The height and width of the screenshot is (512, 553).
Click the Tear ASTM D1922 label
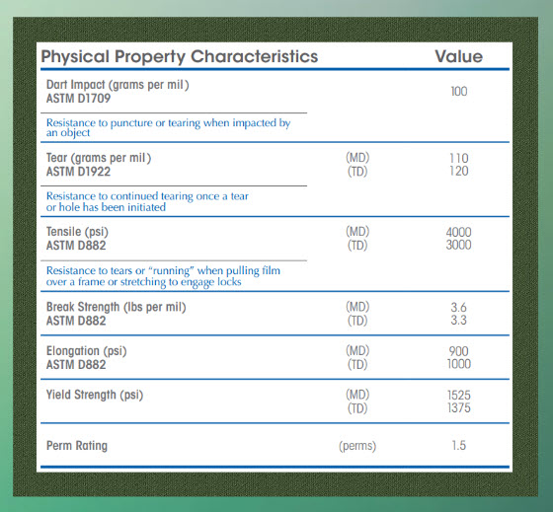[99, 165]
